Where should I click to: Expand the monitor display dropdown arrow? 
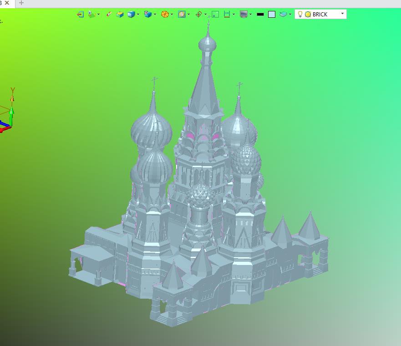pos(251,14)
